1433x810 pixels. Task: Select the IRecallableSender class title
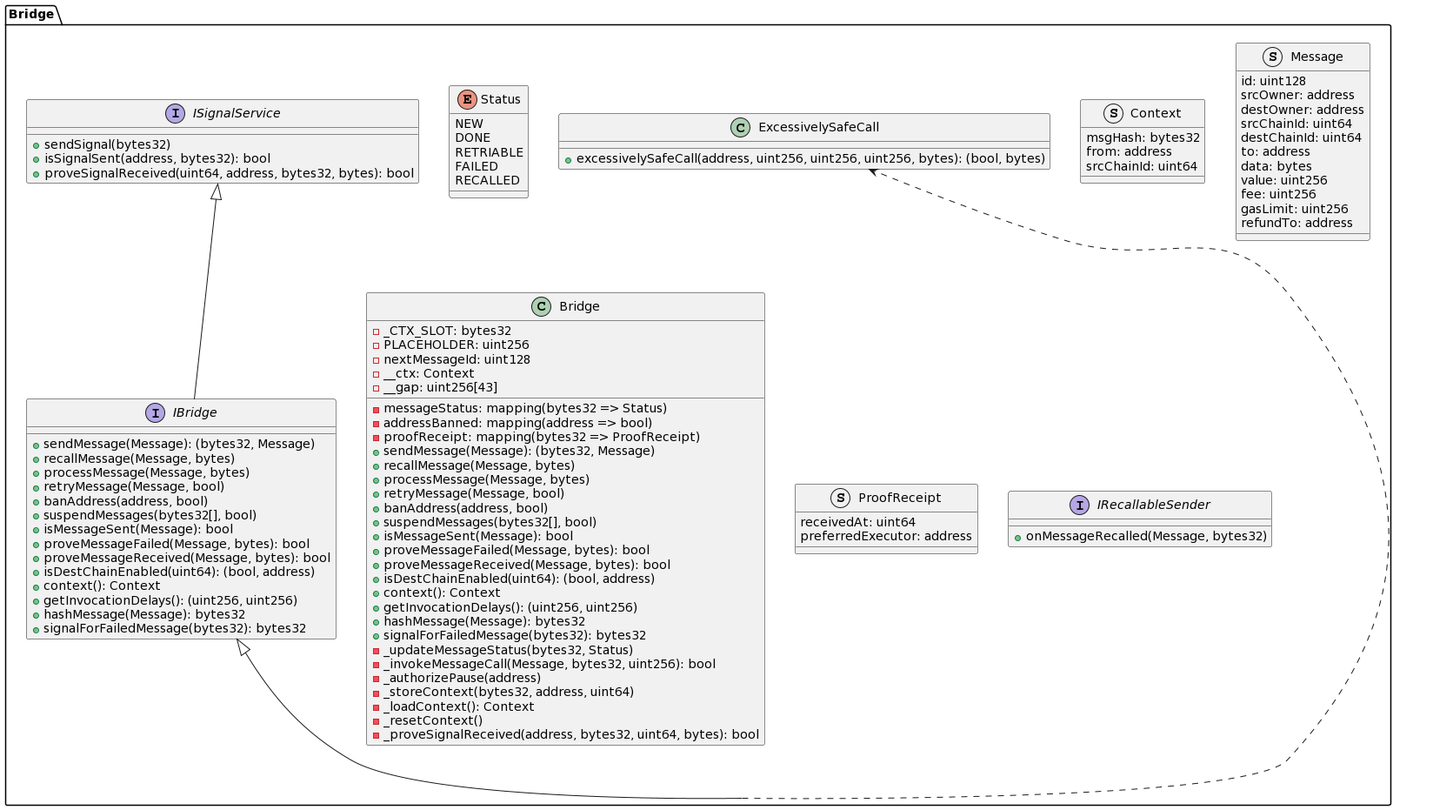point(1153,505)
